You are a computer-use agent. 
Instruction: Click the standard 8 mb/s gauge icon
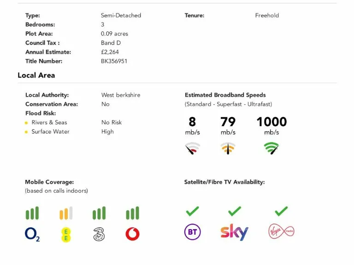192,148
